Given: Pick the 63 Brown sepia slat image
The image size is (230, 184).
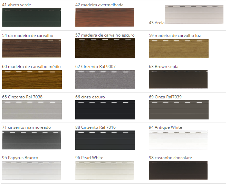Looking at the screenshot, I should coord(178,79).
